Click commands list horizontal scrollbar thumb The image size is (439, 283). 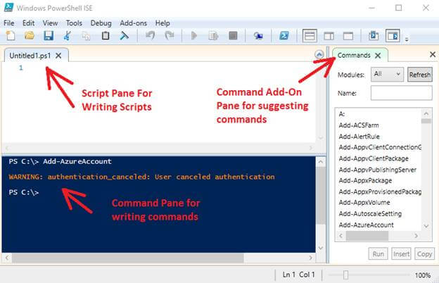(367, 237)
